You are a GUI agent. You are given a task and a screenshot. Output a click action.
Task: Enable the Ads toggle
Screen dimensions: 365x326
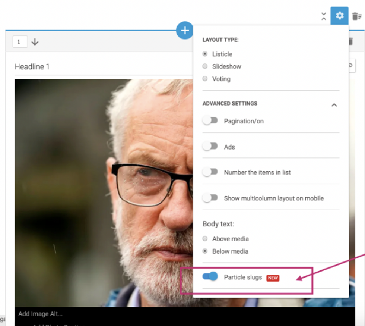210,147
